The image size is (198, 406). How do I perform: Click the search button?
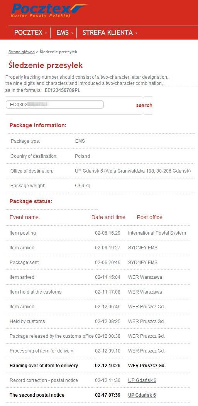click(144, 105)
